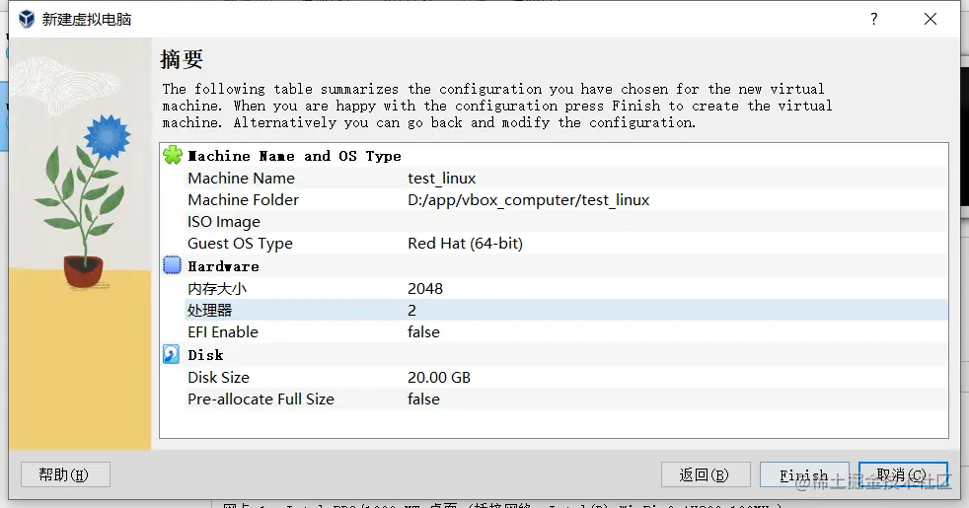This screenshot has height=508, width=969.
Task: Select the Machine Name and OS Type header
Action: coord(294,156)
